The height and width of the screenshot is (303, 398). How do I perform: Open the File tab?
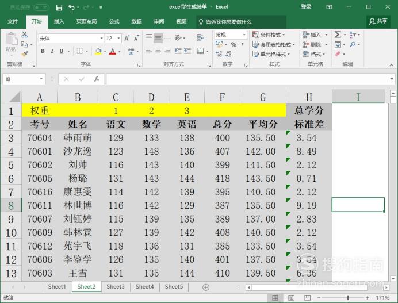pyautogui.click(x=13, y=22)
